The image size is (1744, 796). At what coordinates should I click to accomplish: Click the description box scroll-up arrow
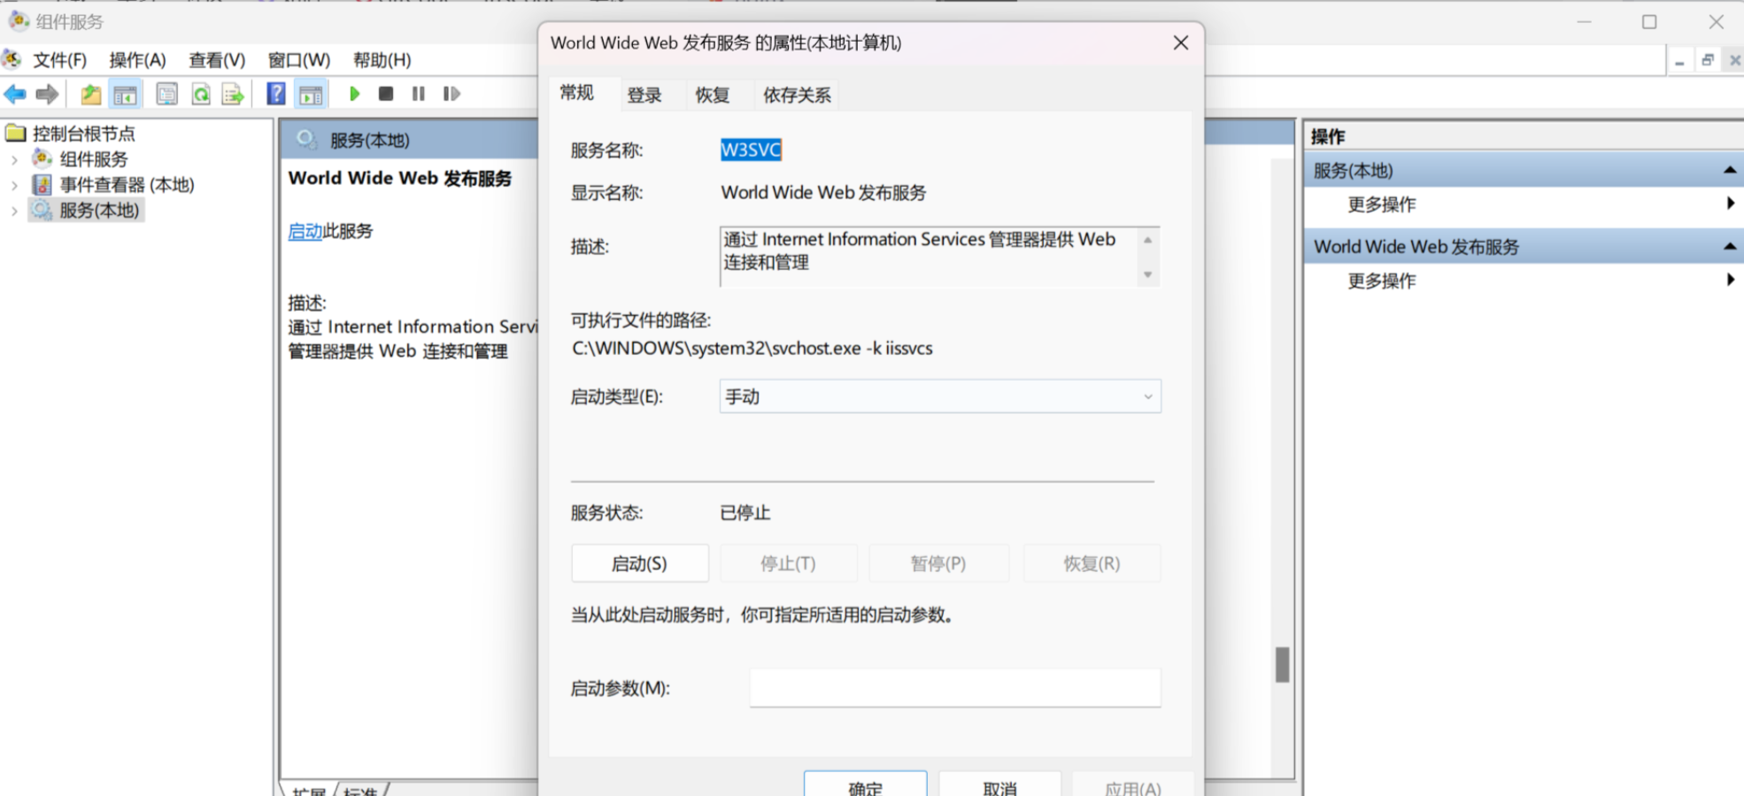coord(1147,240)
